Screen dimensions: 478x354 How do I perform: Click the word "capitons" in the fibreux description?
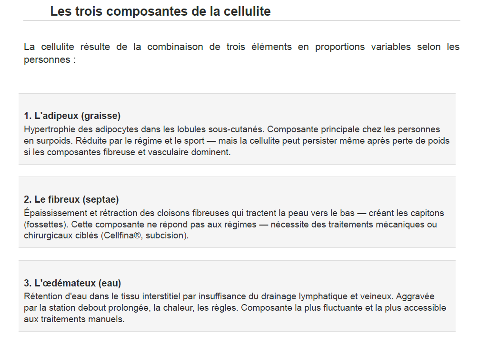428,213
